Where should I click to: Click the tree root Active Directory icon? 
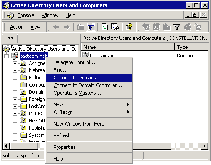pos(7,49)
